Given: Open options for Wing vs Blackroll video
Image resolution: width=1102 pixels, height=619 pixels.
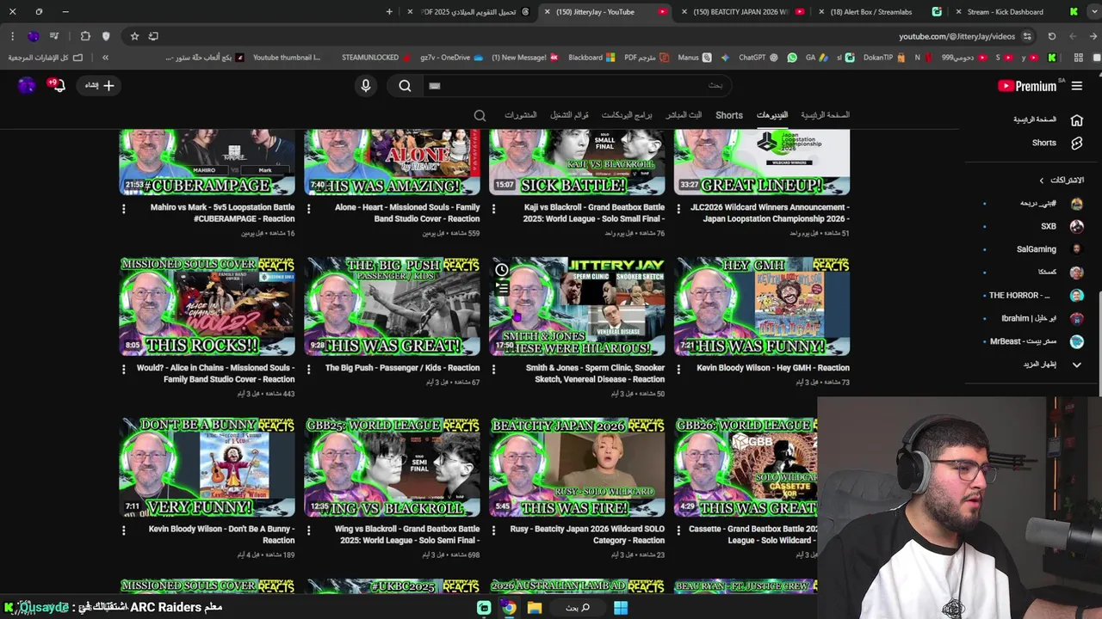Looking at the screenshot, I should point(308,530).
